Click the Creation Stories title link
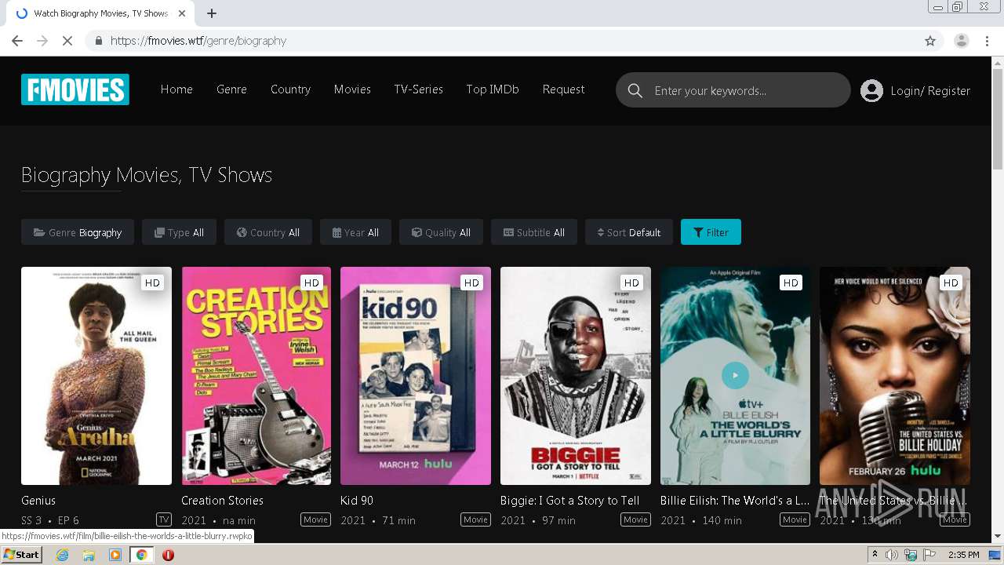 point(222,501)
